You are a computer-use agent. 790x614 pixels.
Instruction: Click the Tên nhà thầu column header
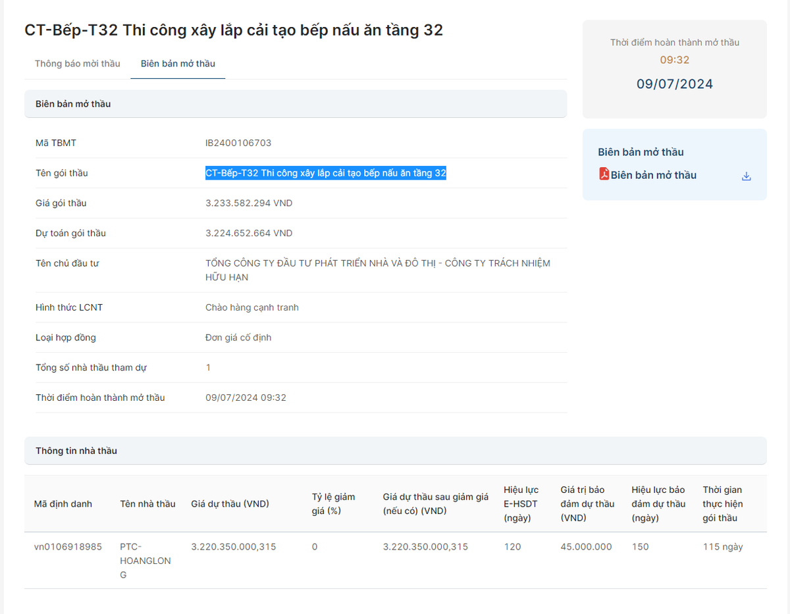147,504
